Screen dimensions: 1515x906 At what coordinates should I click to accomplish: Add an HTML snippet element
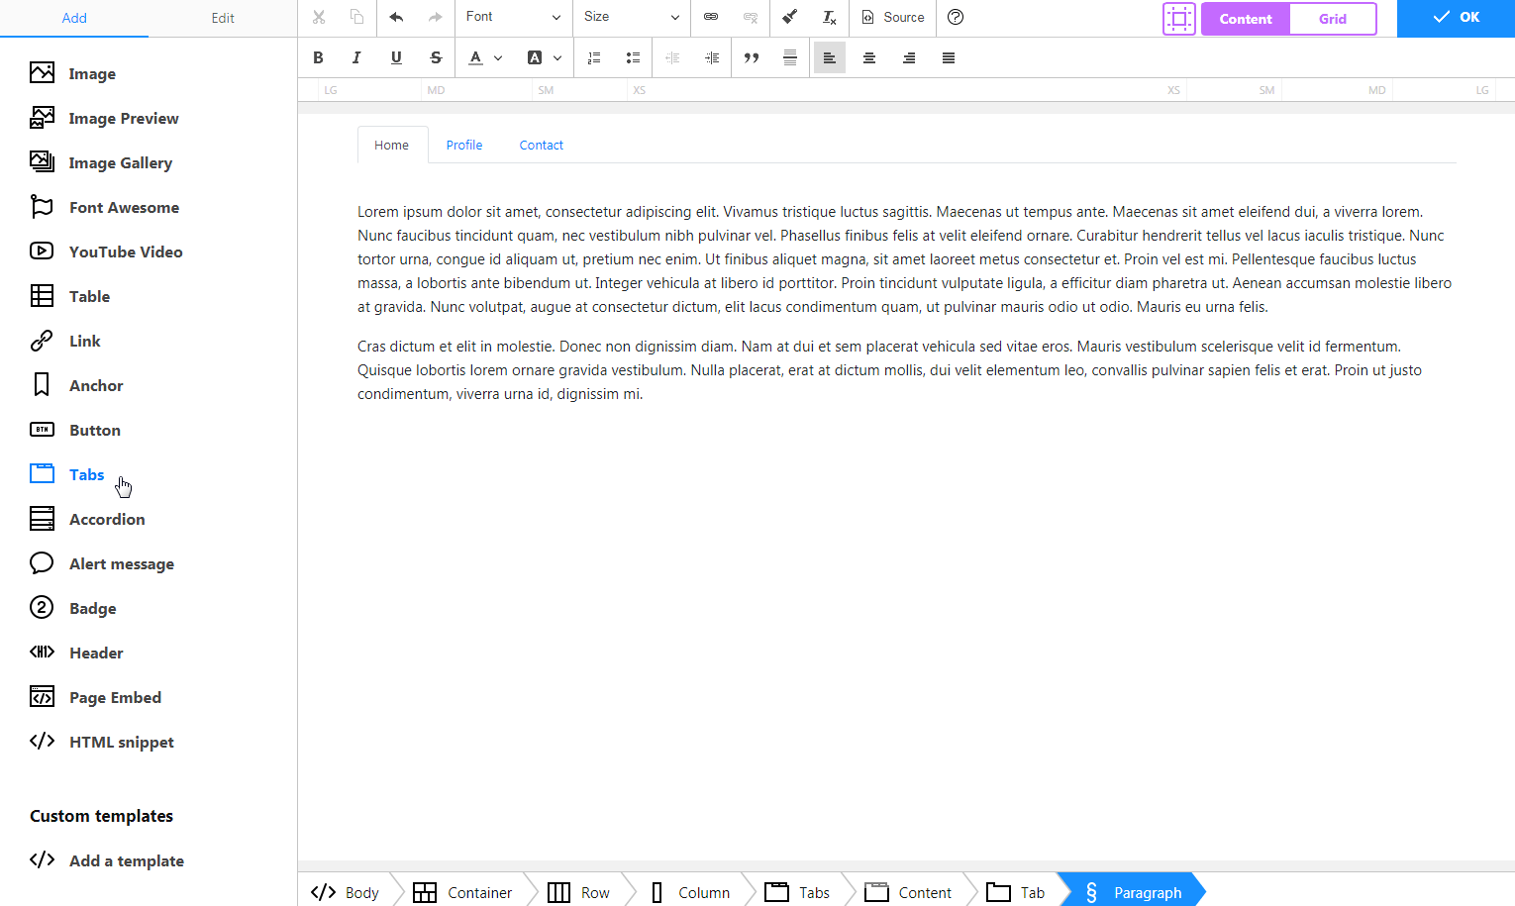[x=102, y=742]
